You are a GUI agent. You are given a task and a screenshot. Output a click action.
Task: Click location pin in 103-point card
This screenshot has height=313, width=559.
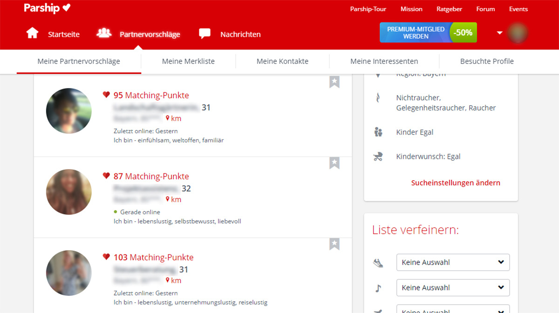pyautogui.click(x=168, y=280)
